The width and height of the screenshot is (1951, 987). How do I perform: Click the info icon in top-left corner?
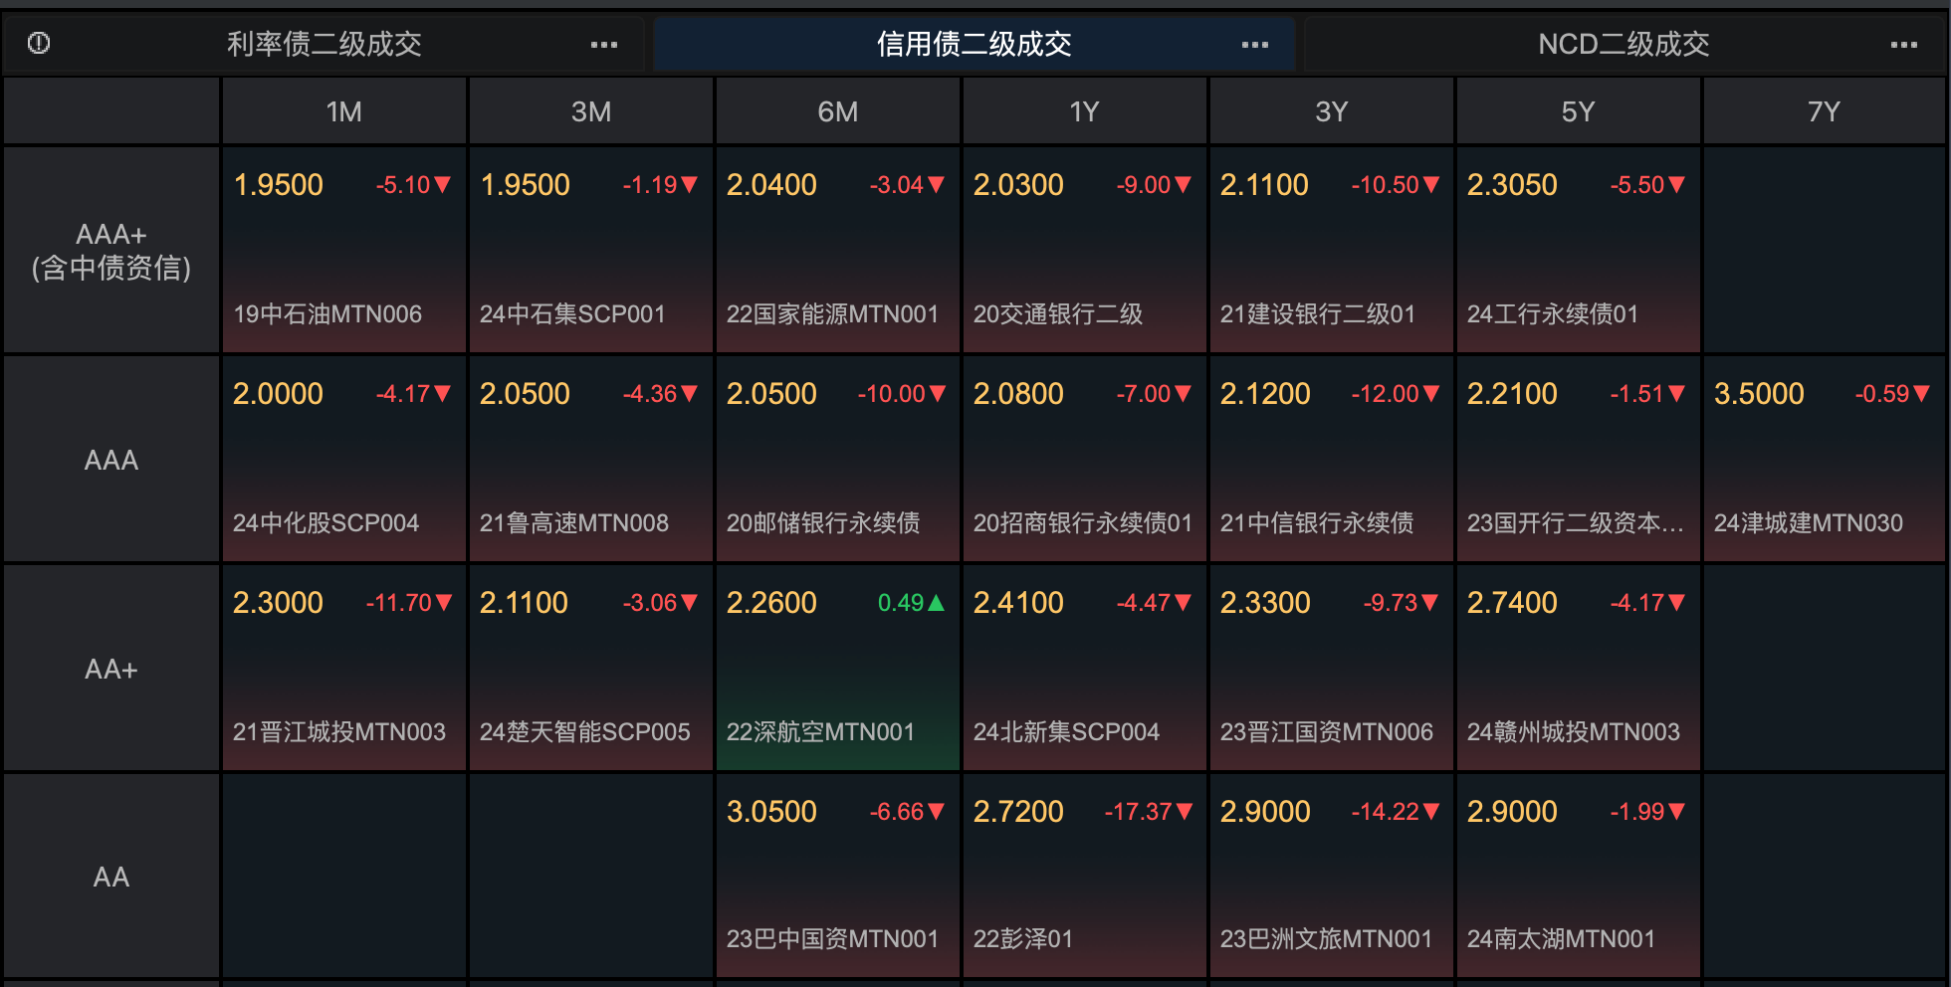click(x=39, y=43)
